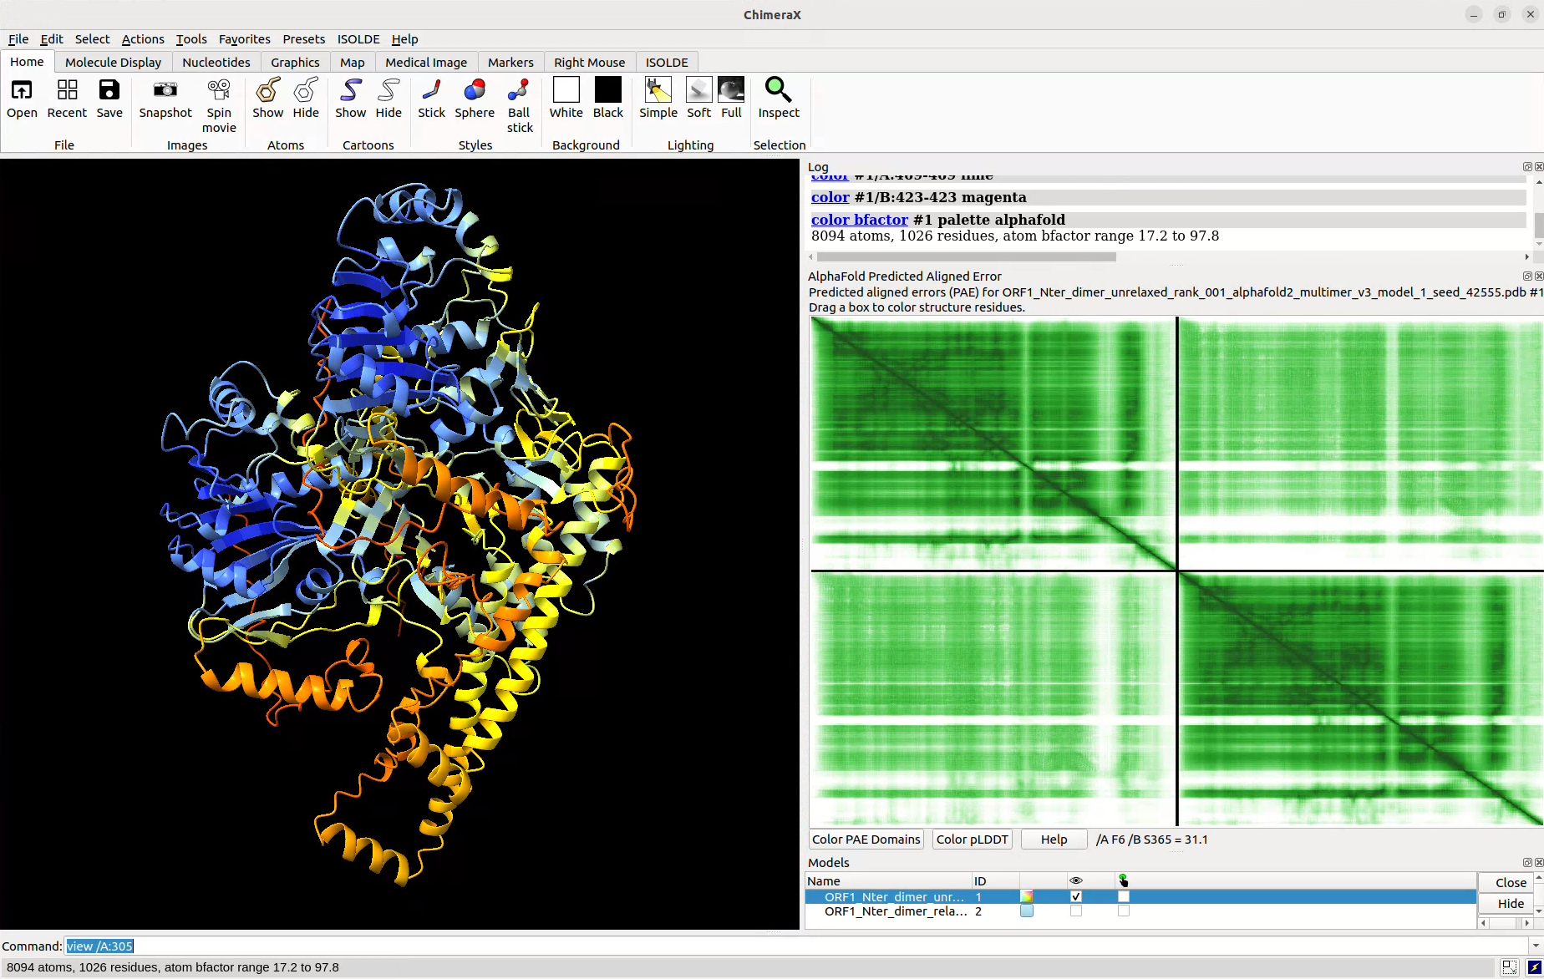Click the Stick style icon
The height and width of the screenshot is (979, 1544).
tap(432, 90)
